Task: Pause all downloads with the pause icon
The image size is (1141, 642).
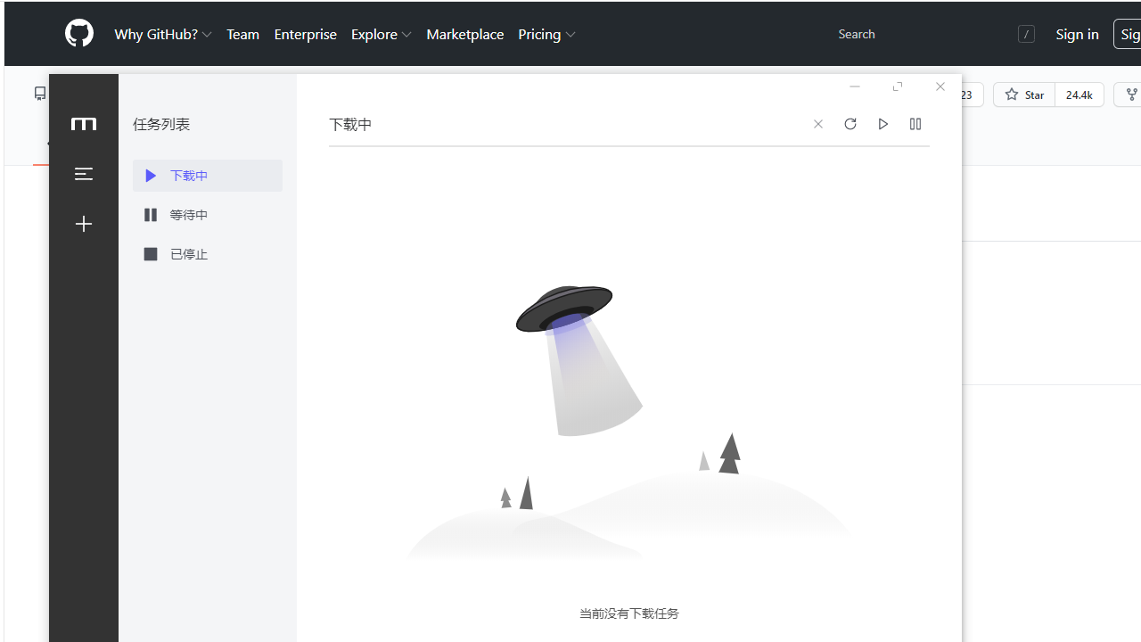Action: tap(915, 124)
